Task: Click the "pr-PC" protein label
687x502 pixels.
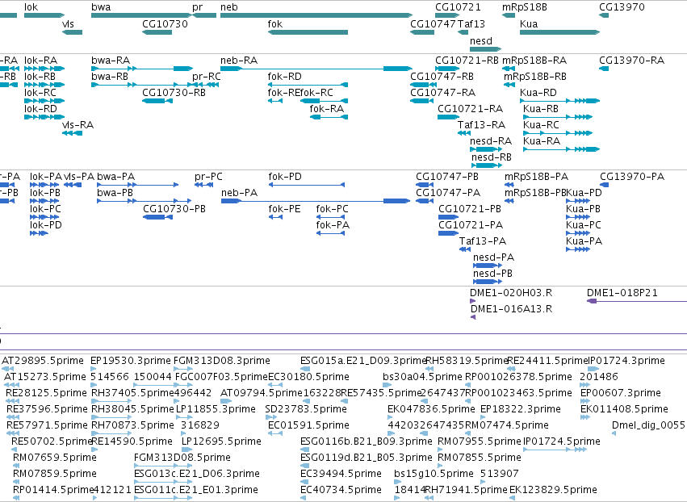Action: (208, 177)
